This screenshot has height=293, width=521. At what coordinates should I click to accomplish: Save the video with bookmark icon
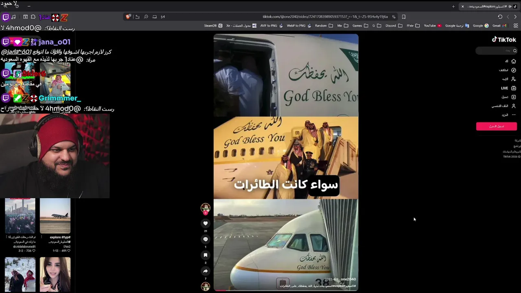[206, 255]
